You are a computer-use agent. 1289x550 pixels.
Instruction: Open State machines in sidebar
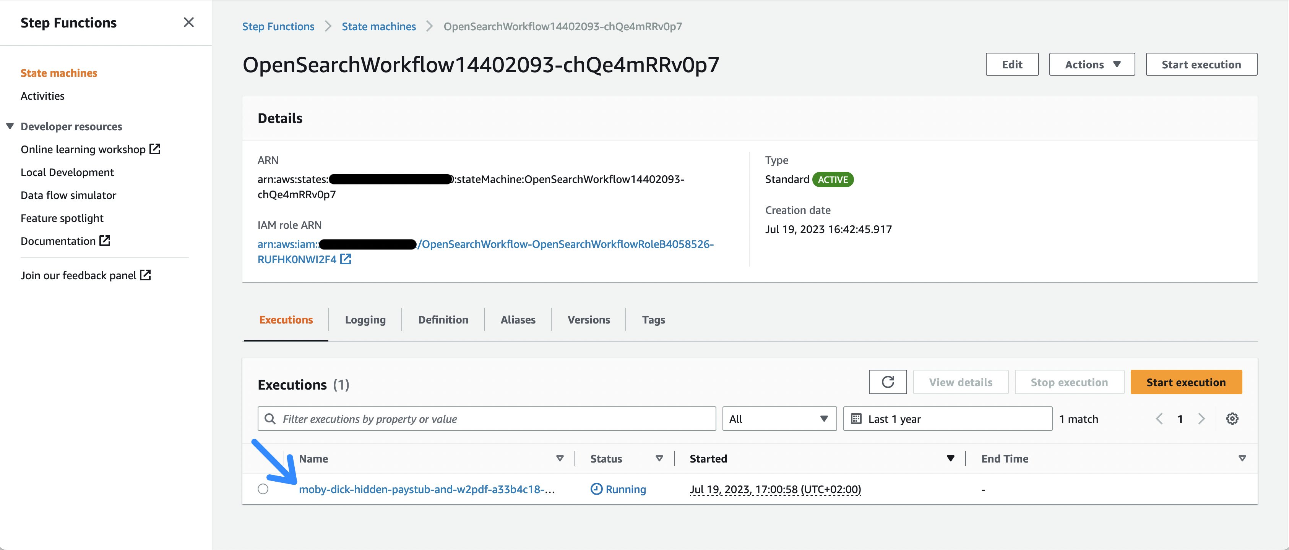click(59, 73)
